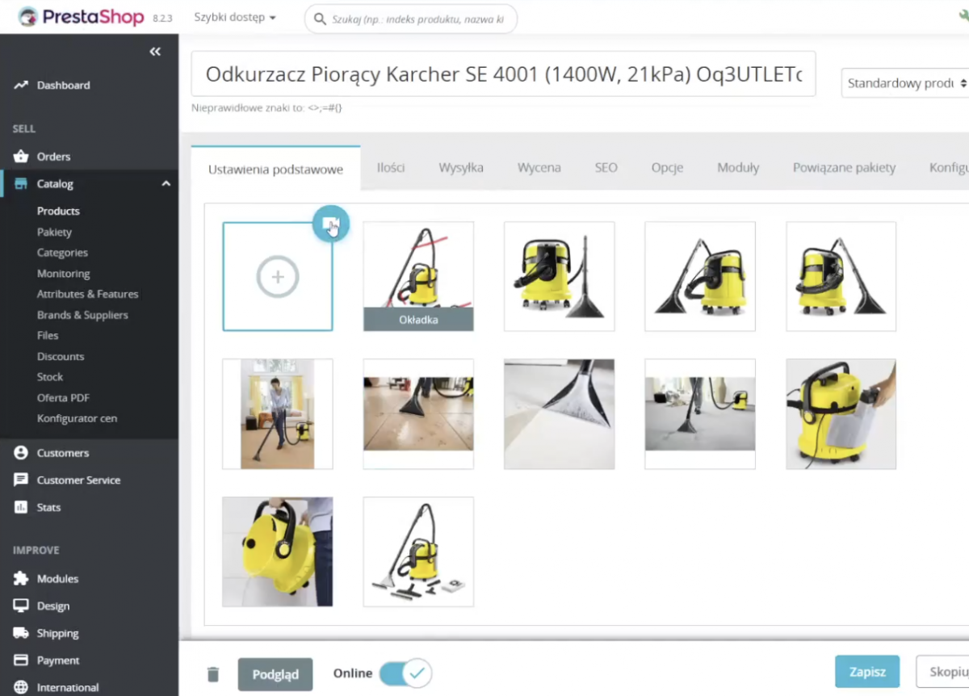Click the product name input field
Screen dimensions: 969x696
(503, 74)
